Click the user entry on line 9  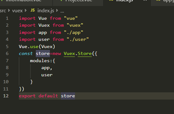pyautogui.click(x=47, y=75)
